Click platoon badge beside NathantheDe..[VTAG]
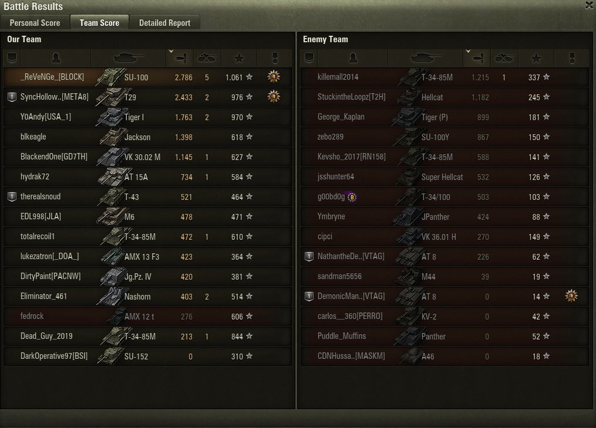The image size is (596, 428). [309, 256]
